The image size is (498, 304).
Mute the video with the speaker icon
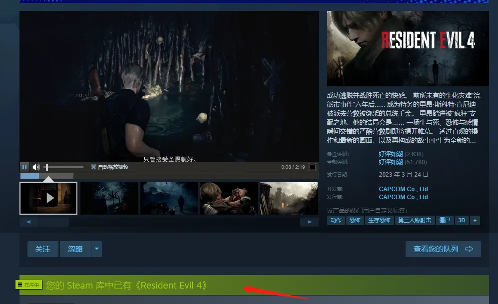click(x=36, y=167)
